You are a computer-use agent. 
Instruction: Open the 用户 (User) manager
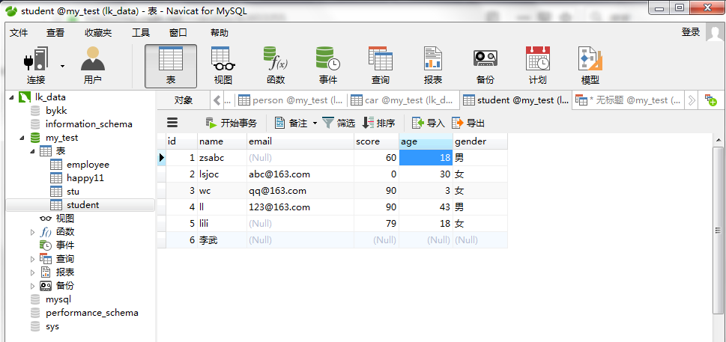tap(93, 66)
